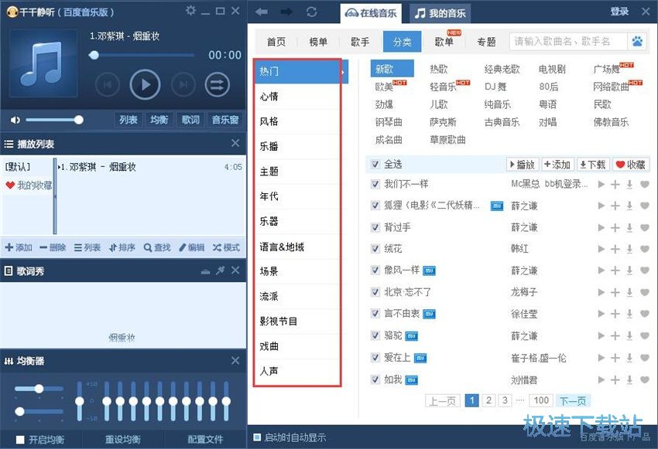Click the Baidu paw search icon
Viewport: 658px width, 449px height.
(637, 42)
